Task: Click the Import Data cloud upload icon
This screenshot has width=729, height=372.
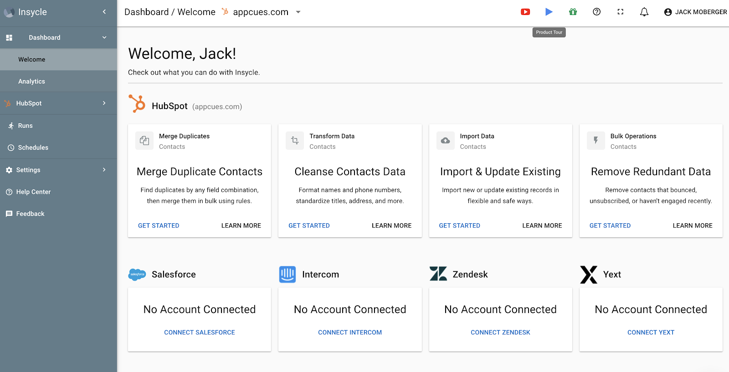Action: pyautogui.click(x=446, y=141)
